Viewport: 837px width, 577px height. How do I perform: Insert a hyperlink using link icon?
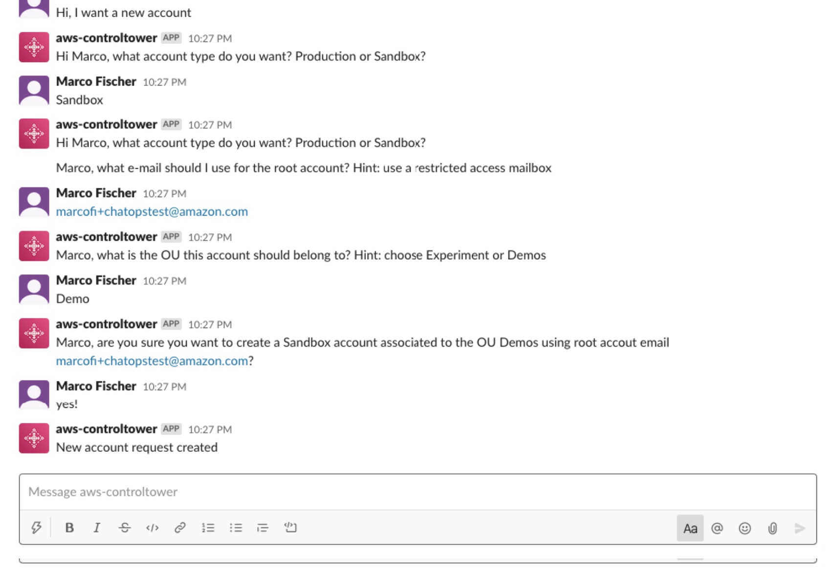pyautogui.click(x=180, y=528)
